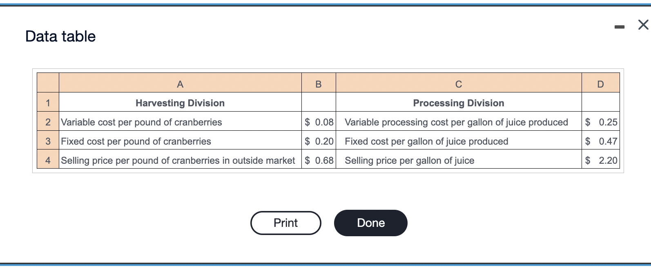
Task: Select the cell showing $ 0.08
Action: pyautogui.click(x=318, y=122)
